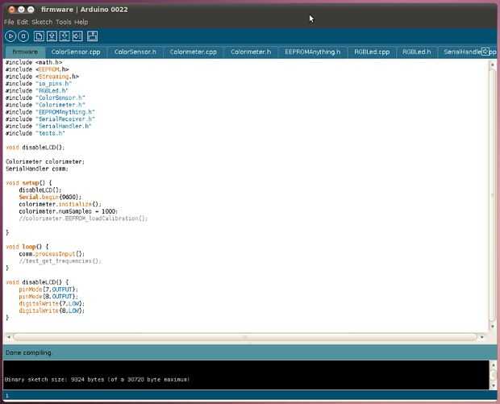Screen dimensions: 500x404
Task: Switch to the EEPROMAnything.h tab
Action: tap(313, 52)
